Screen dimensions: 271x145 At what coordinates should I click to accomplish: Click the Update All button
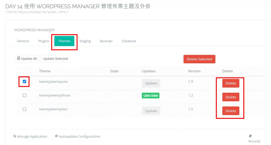click(x=27, y=59)
